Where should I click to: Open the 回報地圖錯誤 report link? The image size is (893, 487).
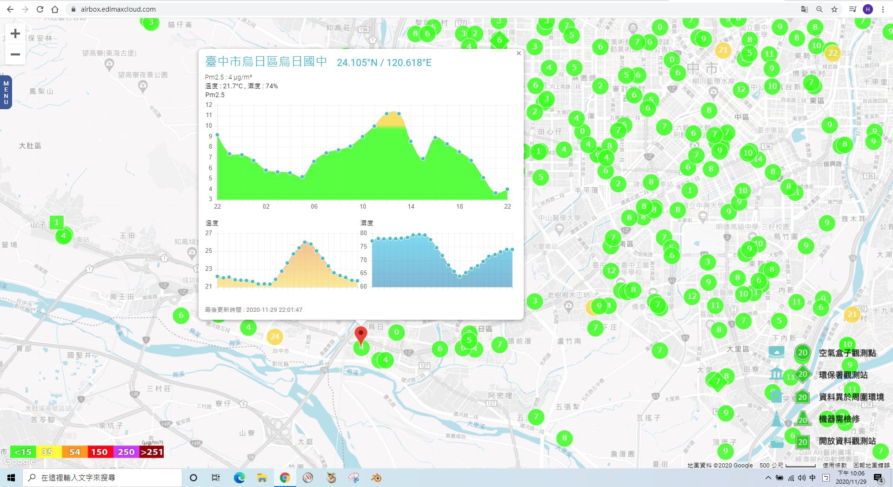871,465
